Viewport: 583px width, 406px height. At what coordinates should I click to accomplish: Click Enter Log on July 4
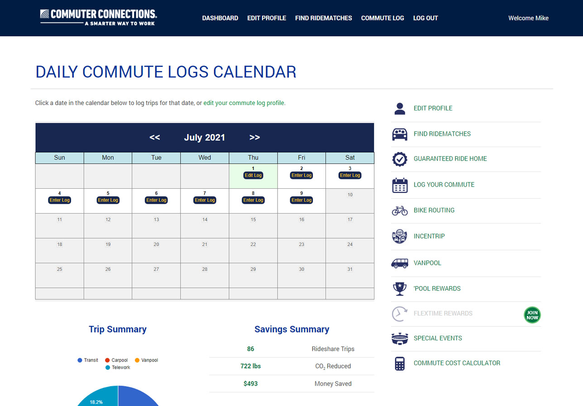[59, 200]
